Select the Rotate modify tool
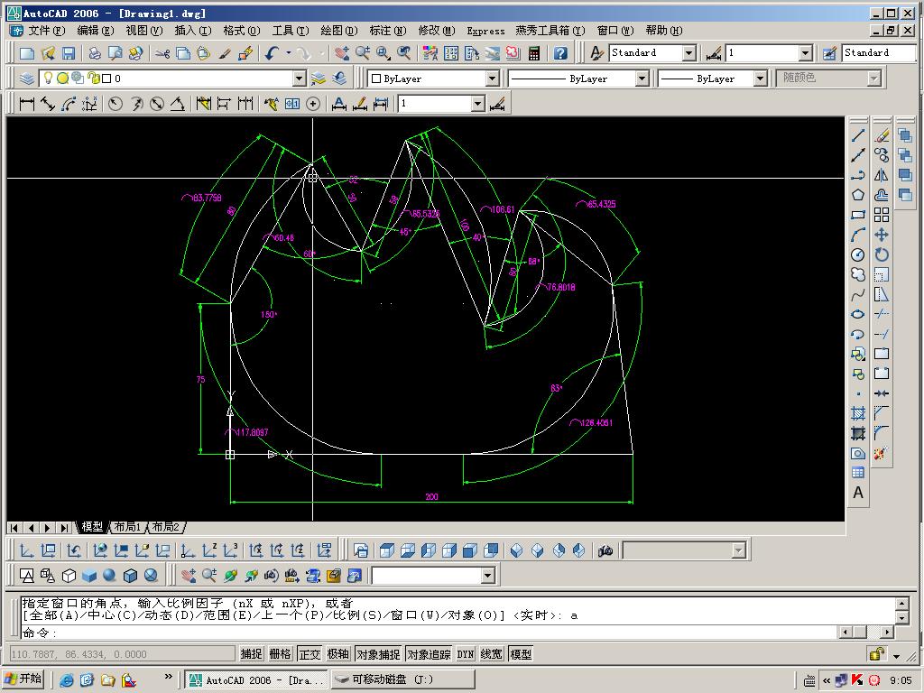This screenshot has height=693, width=924. 882,254
